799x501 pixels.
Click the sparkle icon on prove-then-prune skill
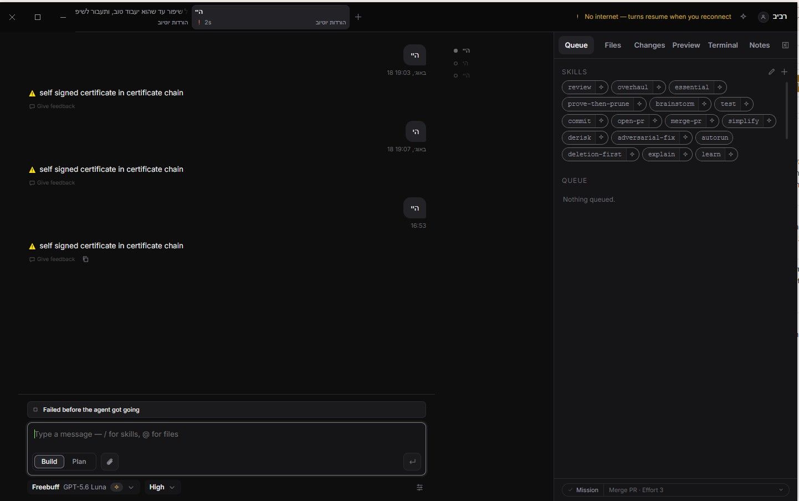pyautogui.click(x=639, y=104)
